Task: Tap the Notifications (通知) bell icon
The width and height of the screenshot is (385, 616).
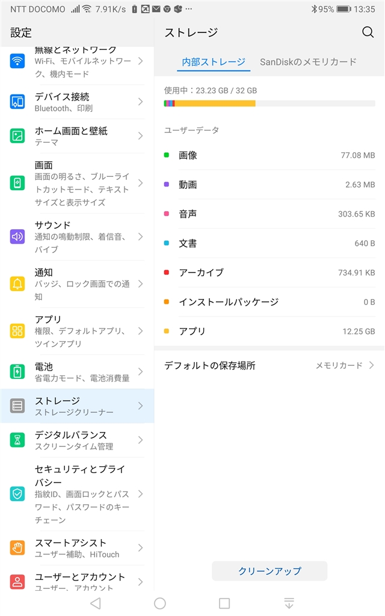Action: pyautogui.click(x=17, y=283)
